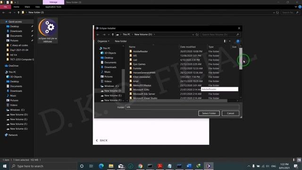302x170 pixels.
Task: Select the cad folder
Action: 135,60
